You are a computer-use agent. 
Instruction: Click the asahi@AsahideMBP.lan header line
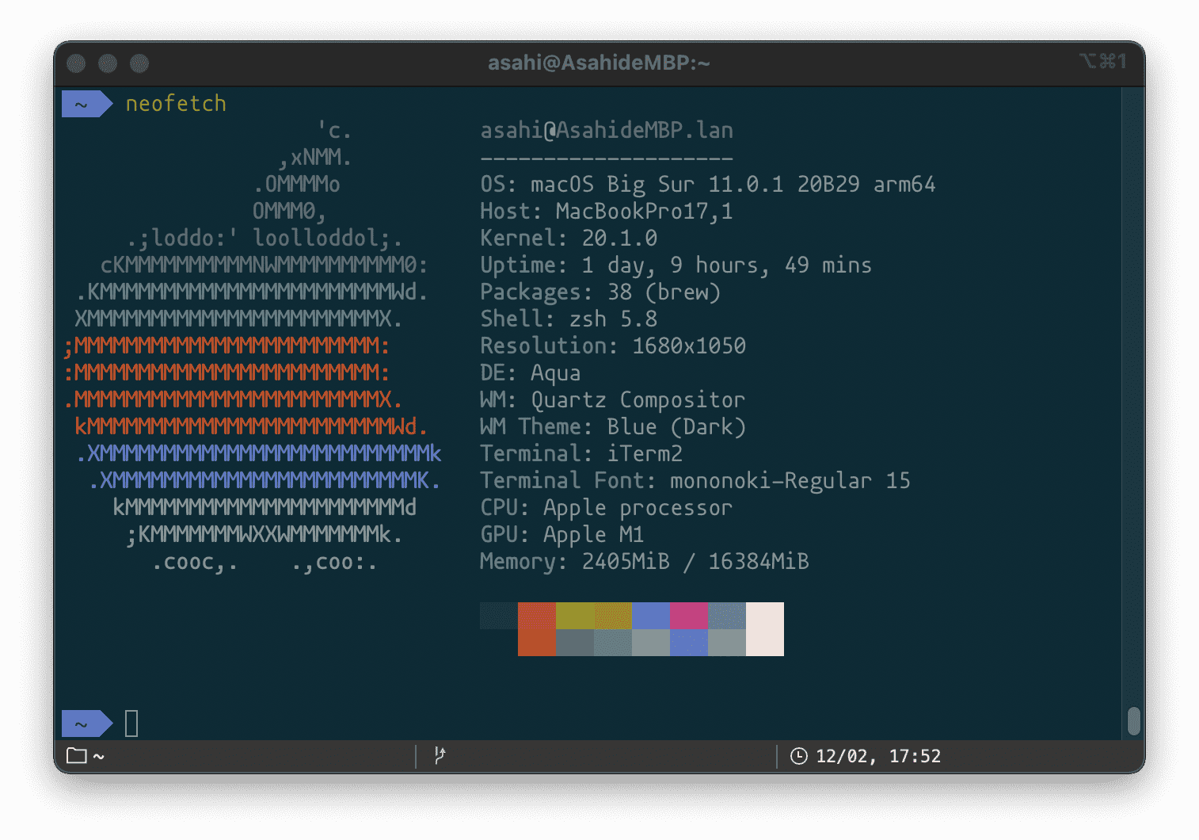(x=607, y=130)
